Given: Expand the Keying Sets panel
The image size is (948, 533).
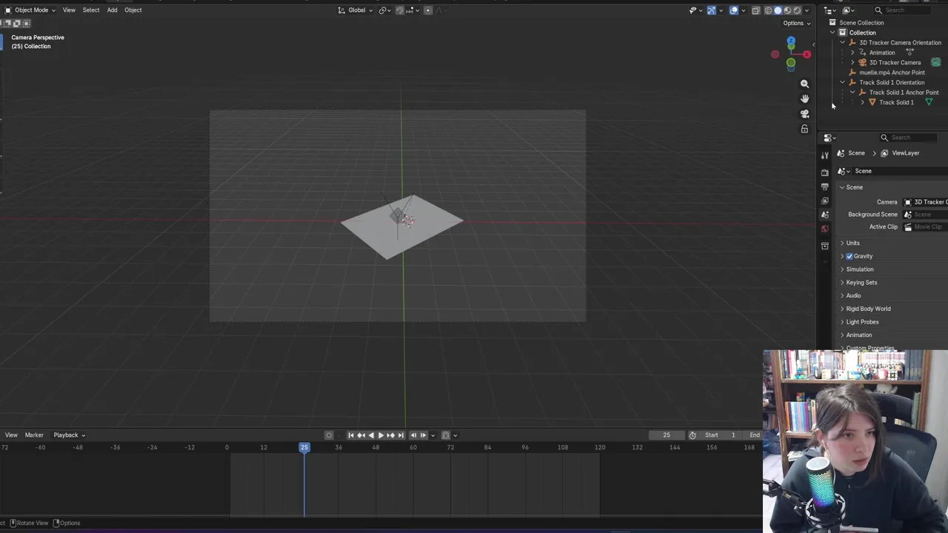Looking at the screenshot, I should pyautogui.click(x=861, y=283).
